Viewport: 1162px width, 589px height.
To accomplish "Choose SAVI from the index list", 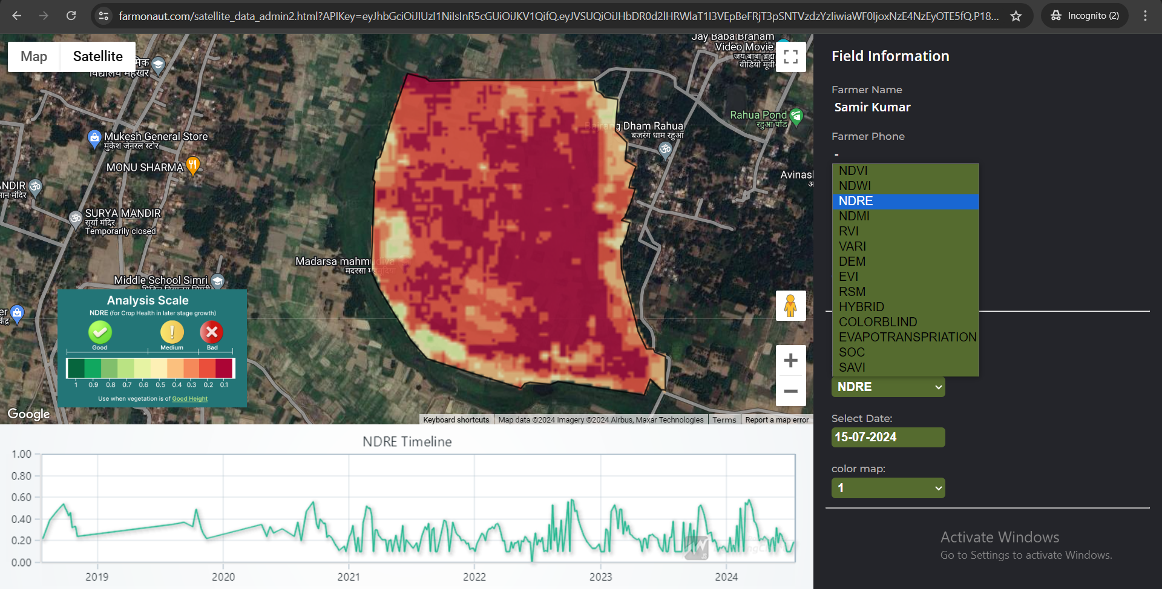I will click(905, 367).
